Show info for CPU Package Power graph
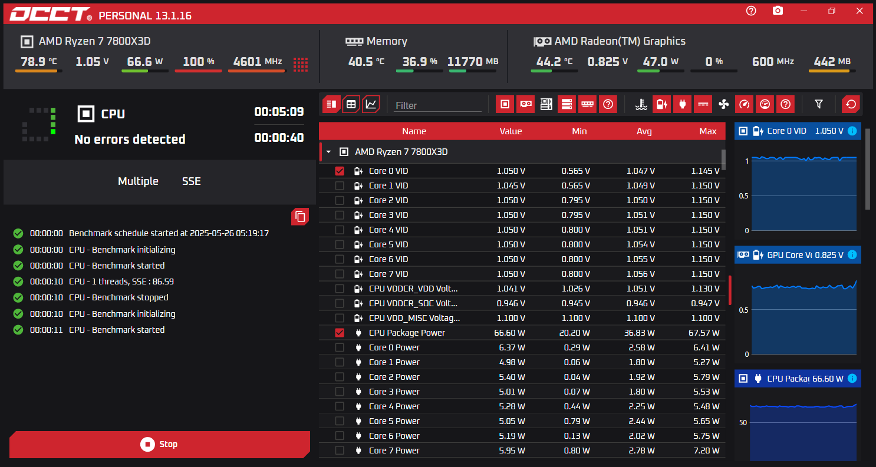 coord(852,379)
